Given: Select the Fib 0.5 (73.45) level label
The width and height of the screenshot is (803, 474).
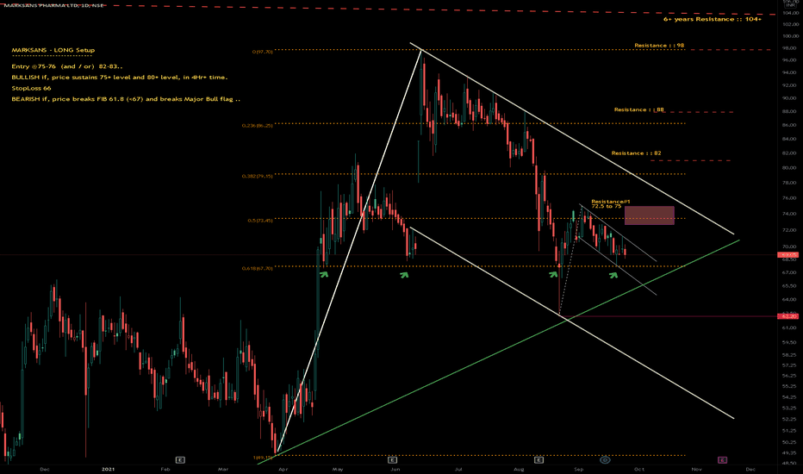Looking at the screenshot, I should [x=260, y=221].
